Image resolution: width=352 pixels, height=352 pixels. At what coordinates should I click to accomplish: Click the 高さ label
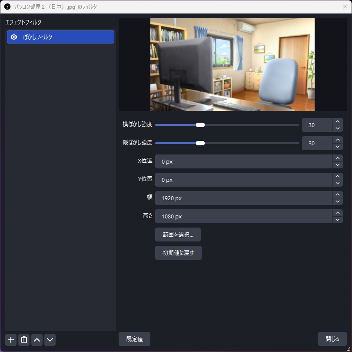(148, 216)
